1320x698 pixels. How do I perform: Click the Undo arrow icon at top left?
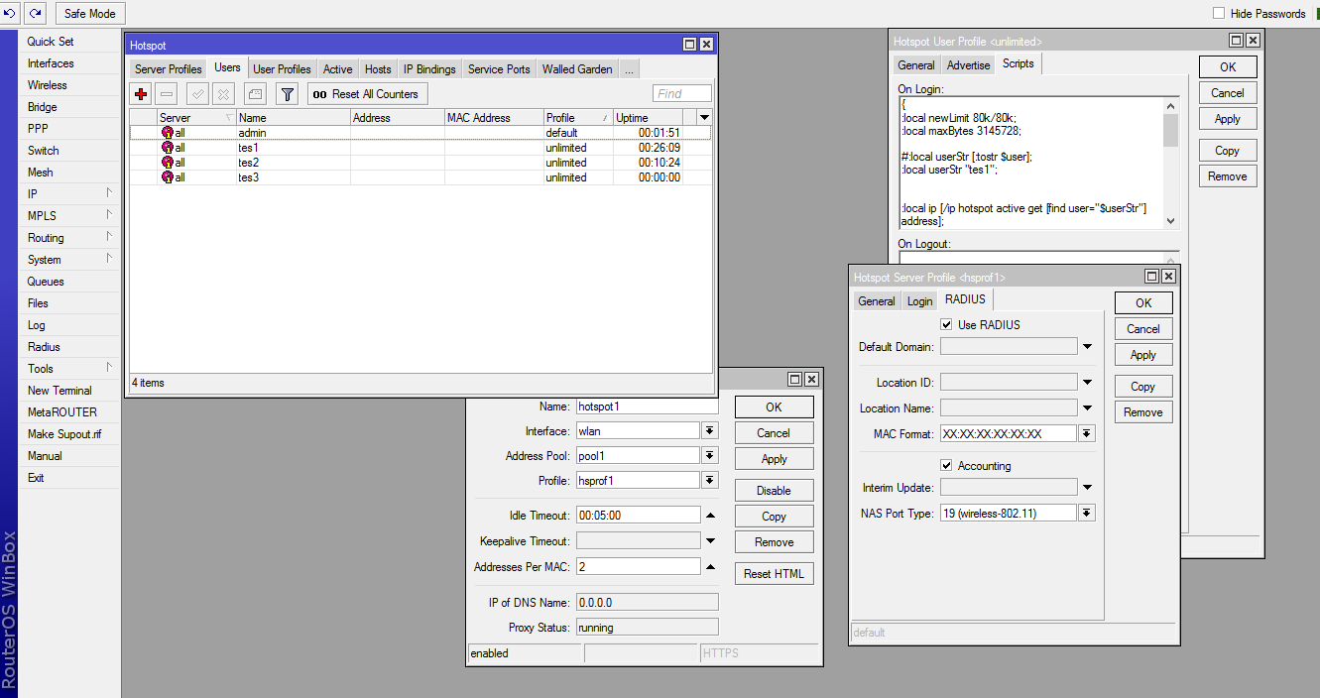(x=10, y=13)
